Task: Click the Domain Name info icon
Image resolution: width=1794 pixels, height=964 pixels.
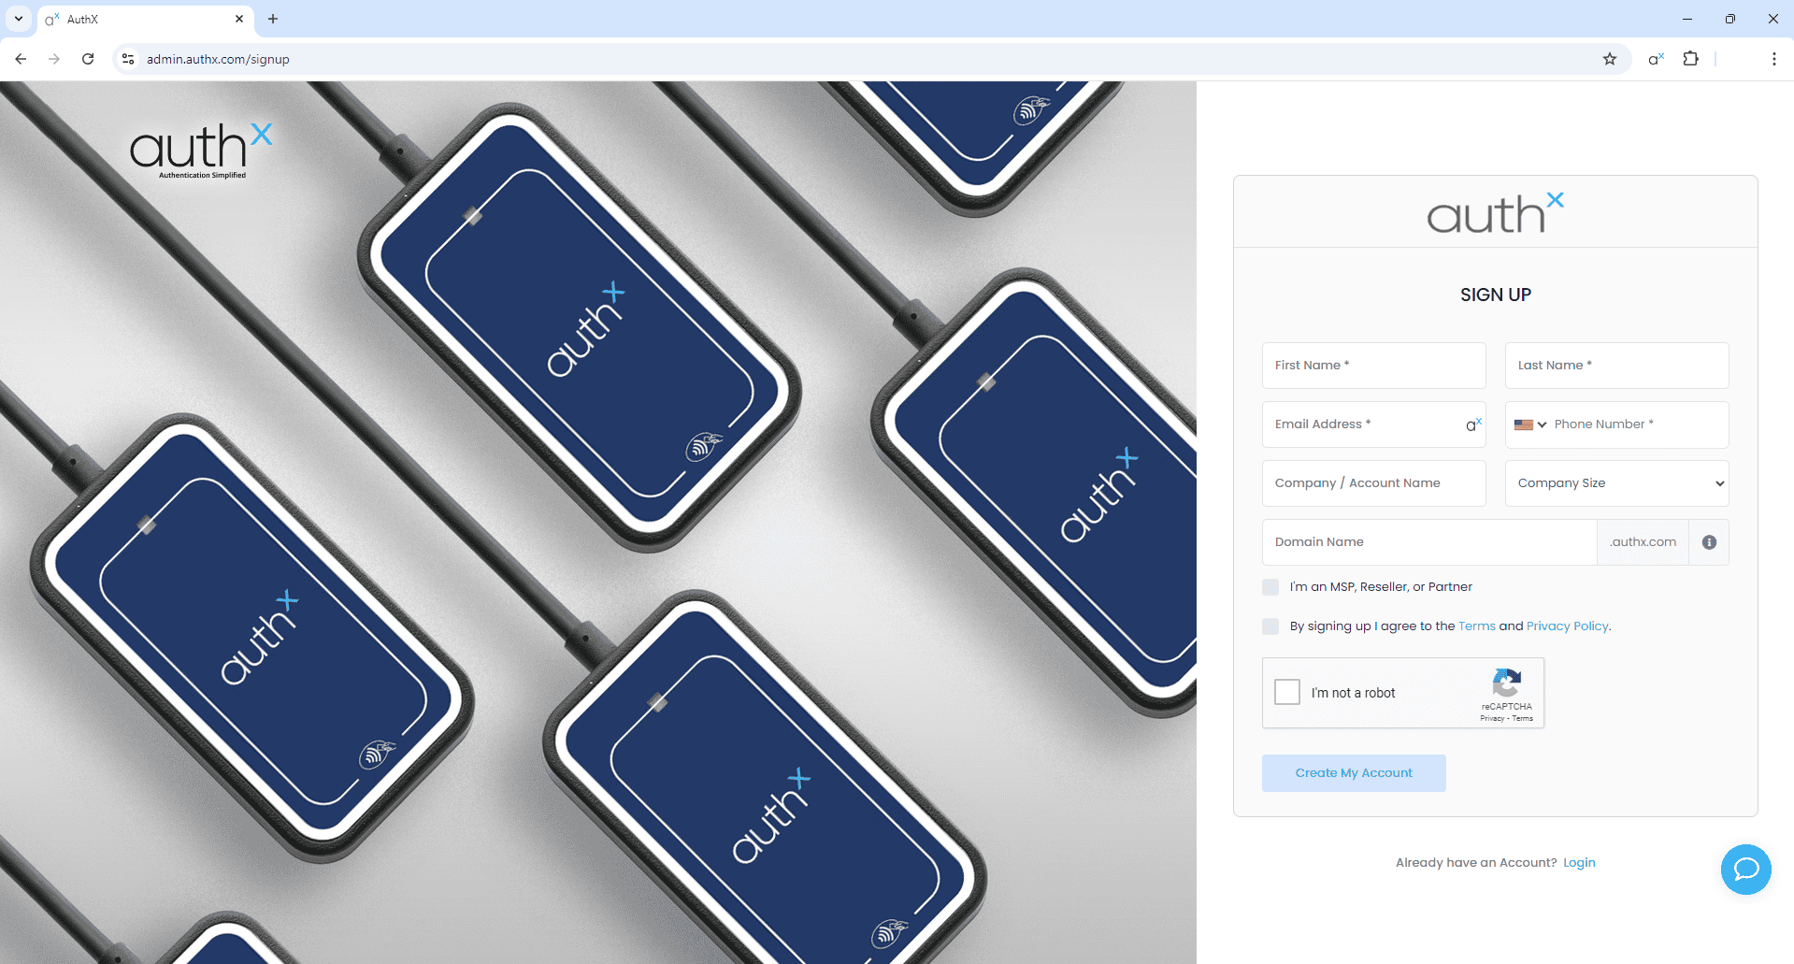Action: point(1709,542)
